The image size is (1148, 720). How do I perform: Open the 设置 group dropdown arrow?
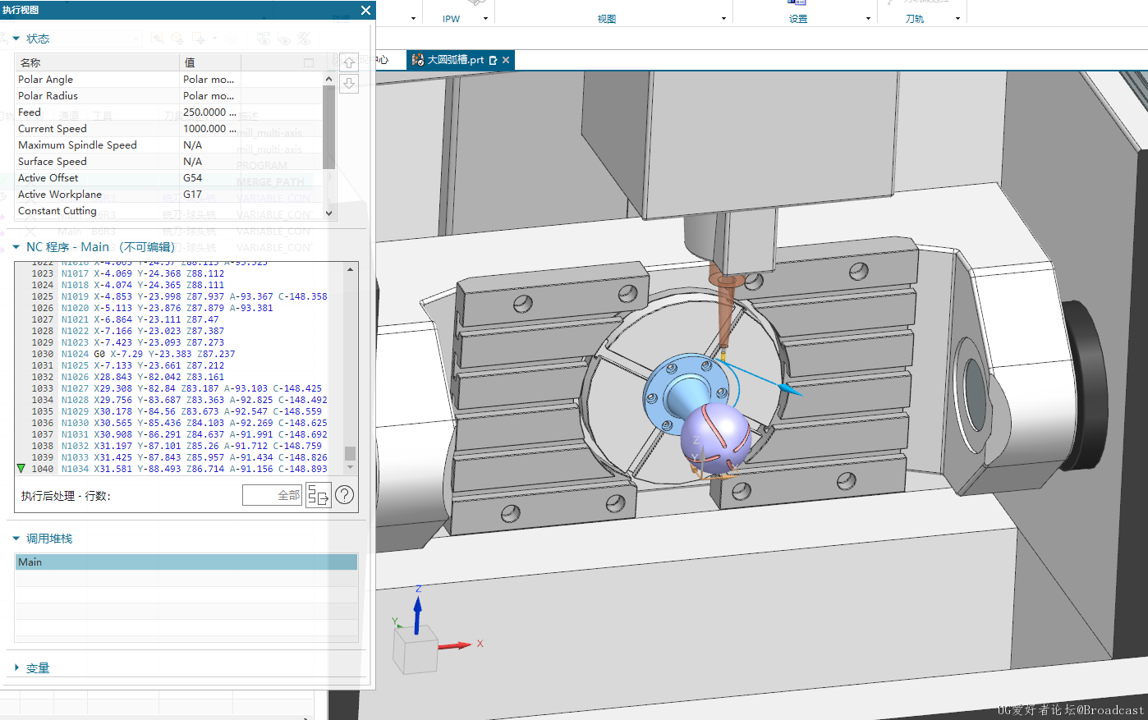[868, 18]
